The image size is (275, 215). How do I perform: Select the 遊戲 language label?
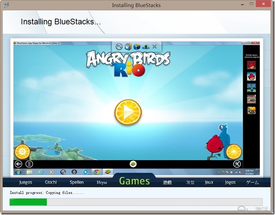point(167,183)
